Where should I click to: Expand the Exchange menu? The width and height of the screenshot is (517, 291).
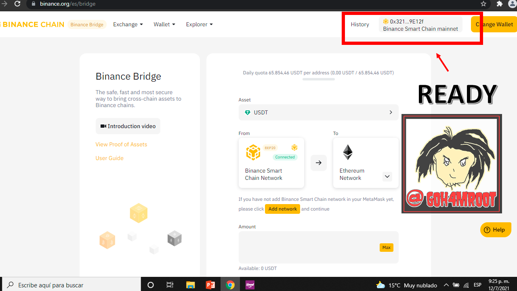coord(128,24)
